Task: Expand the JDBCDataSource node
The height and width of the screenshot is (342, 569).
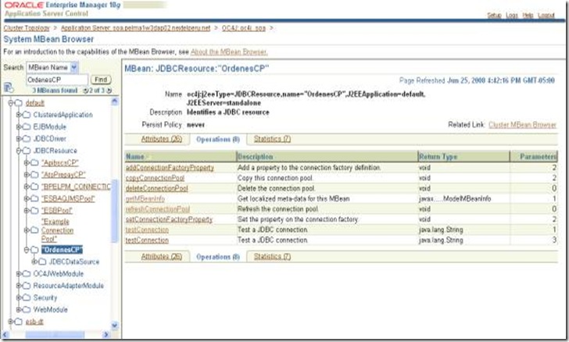Action: pyautogui.click(x=34, y=262)
